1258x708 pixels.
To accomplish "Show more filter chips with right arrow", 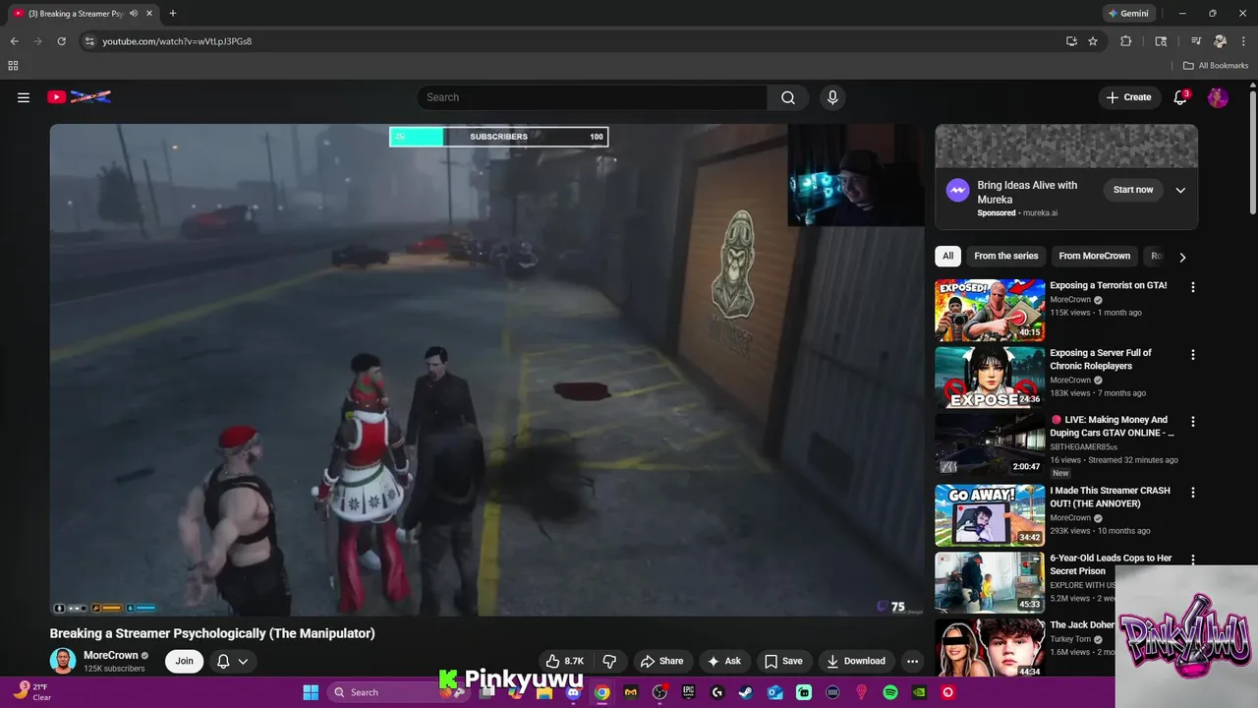I will click(x=1182, y=257).
